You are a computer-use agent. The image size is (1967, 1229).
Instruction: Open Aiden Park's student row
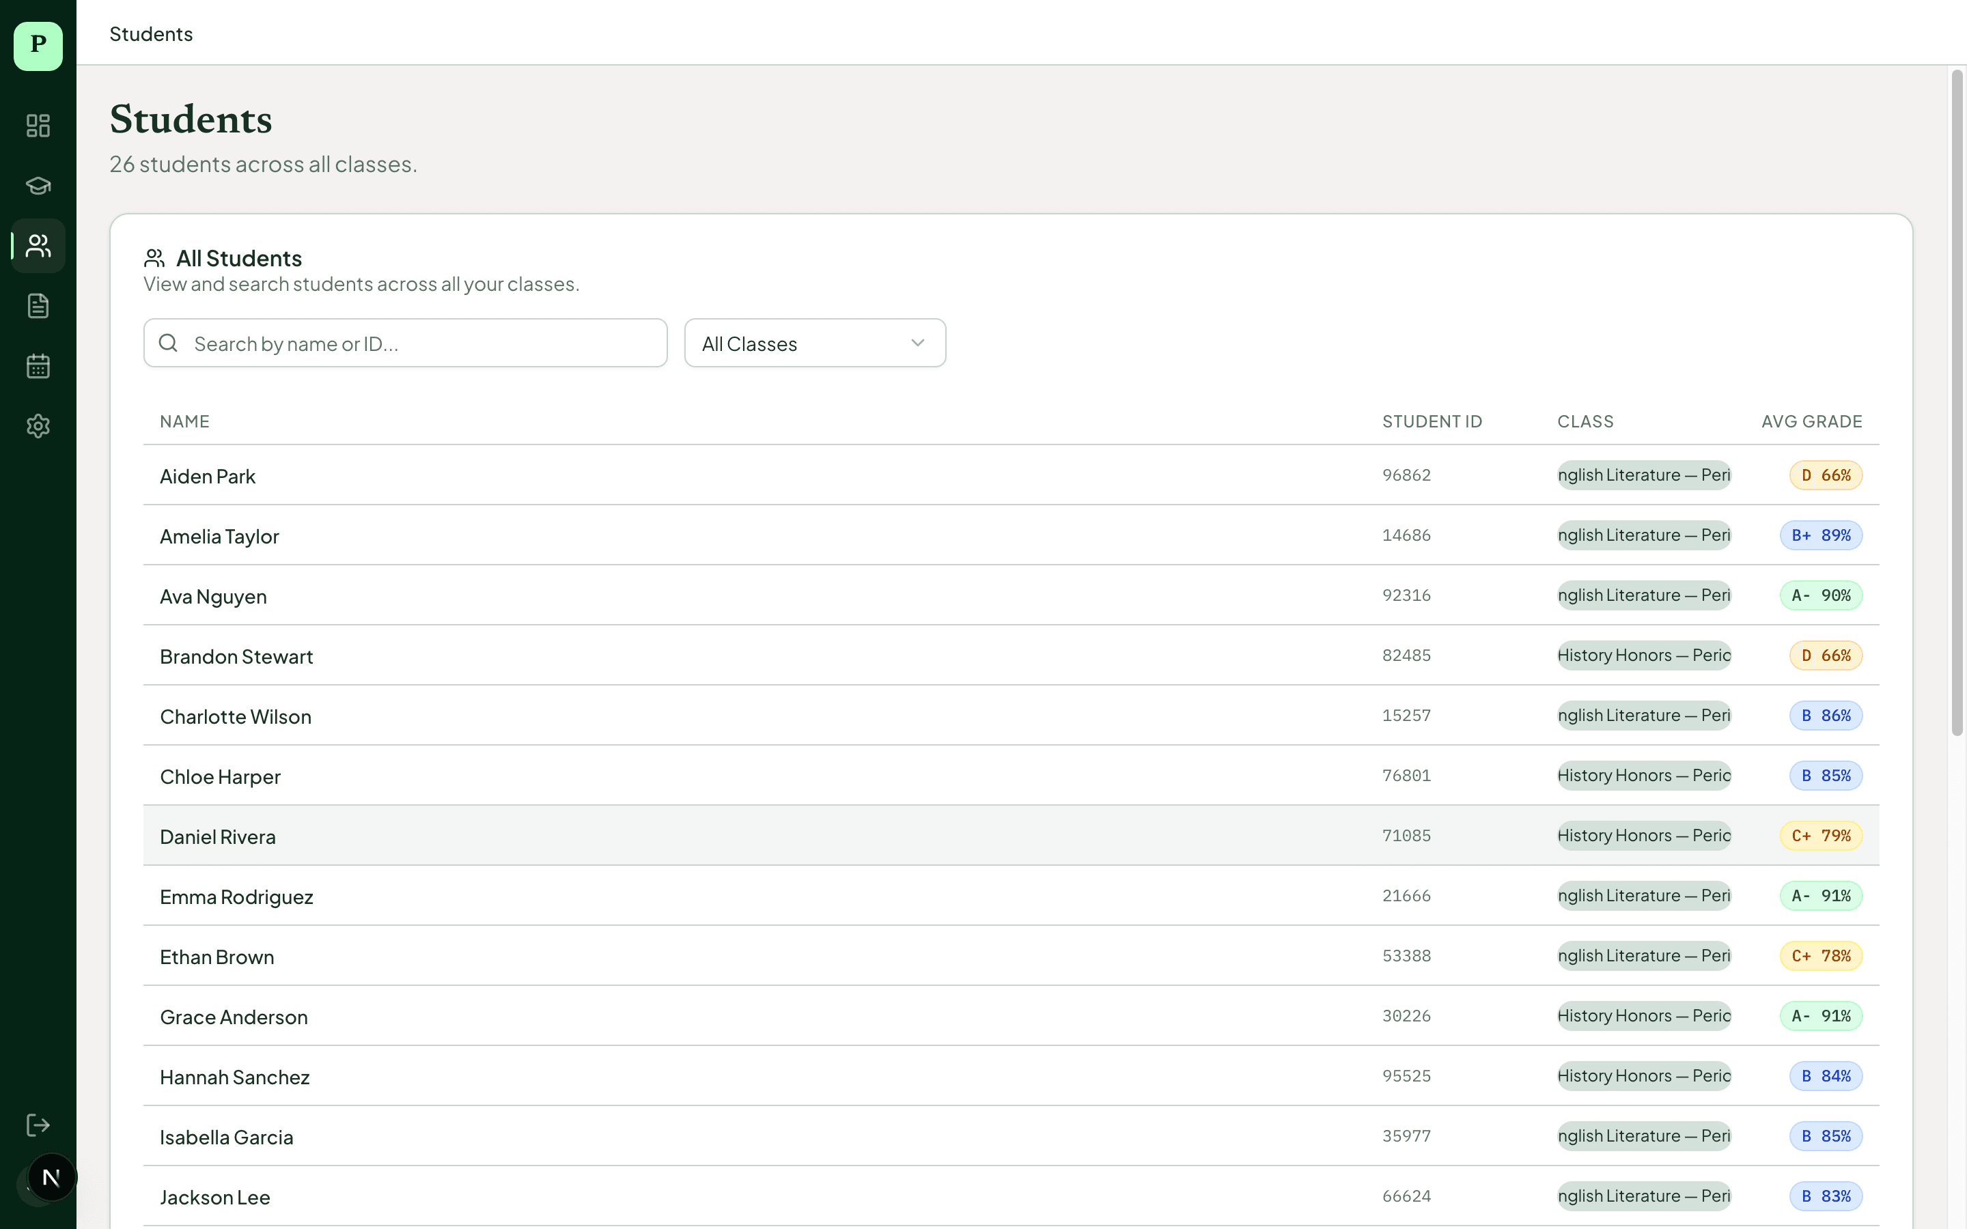pyautogui.click(x=208, y=477)
